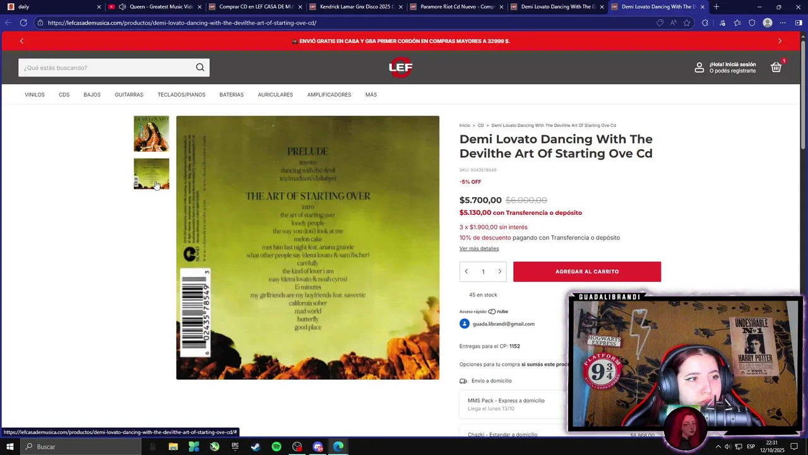Viewport: 808px width, 455px height.
Task: Open the AURICULARES category
Action: (x=275, y=95)
